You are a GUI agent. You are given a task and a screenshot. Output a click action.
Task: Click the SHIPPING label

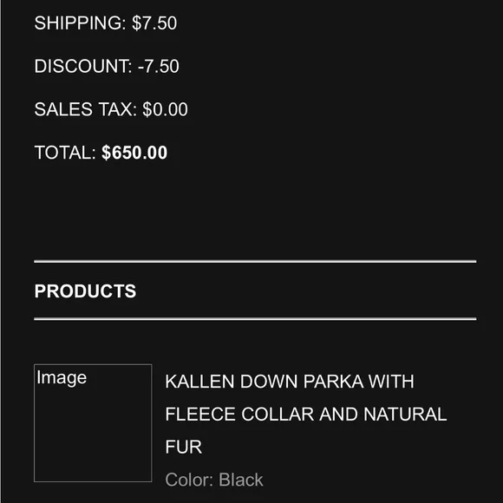click(x=80, y=23)
